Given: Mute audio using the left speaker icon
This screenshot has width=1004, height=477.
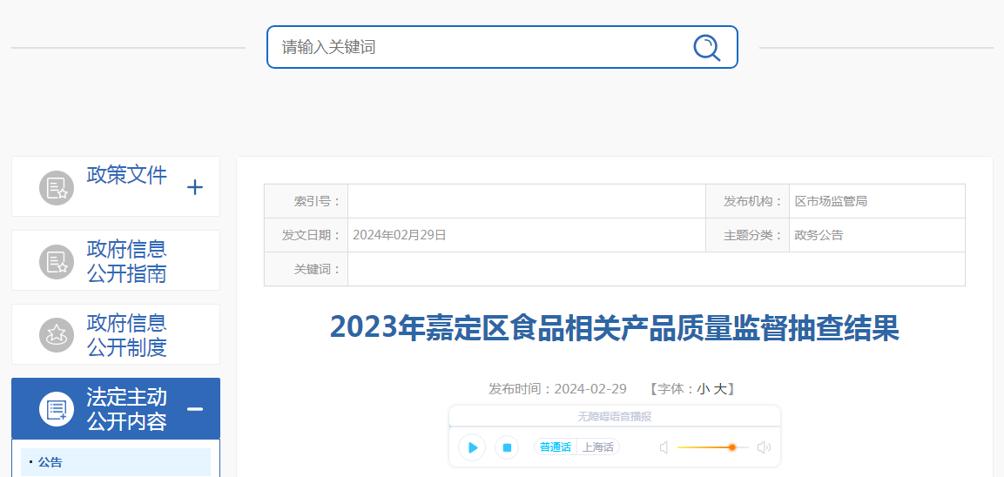Looking at the screenshot, I should tap(664, 447).
